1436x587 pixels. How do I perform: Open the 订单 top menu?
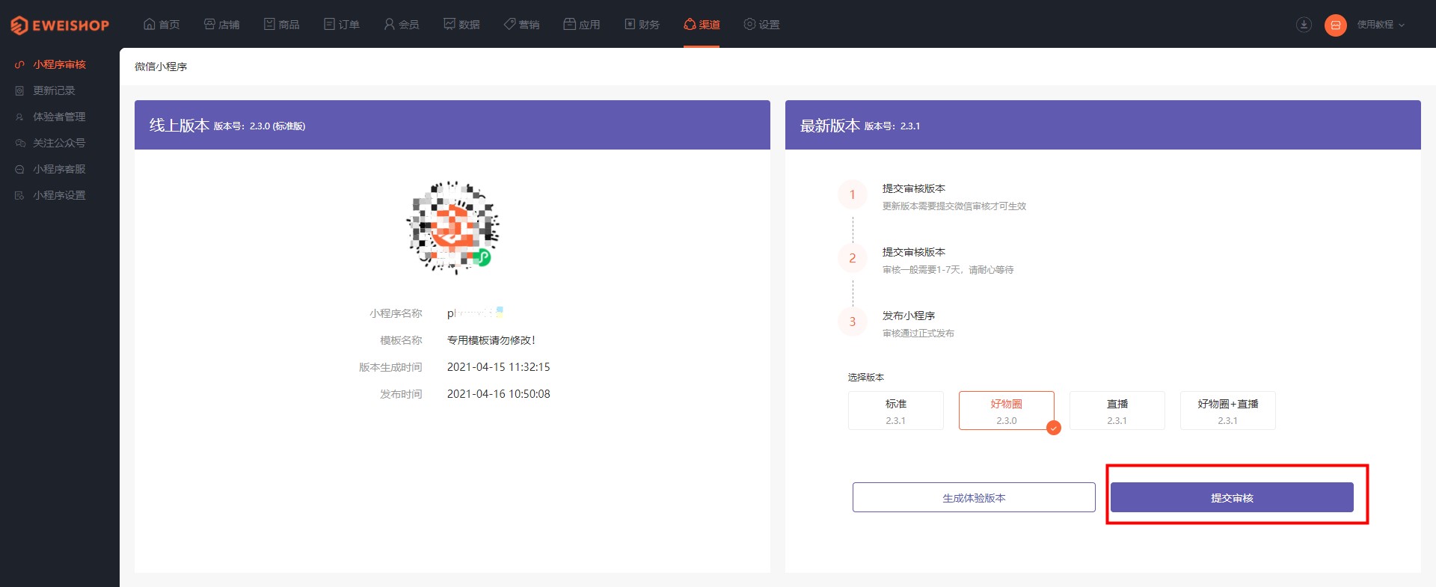341,24
